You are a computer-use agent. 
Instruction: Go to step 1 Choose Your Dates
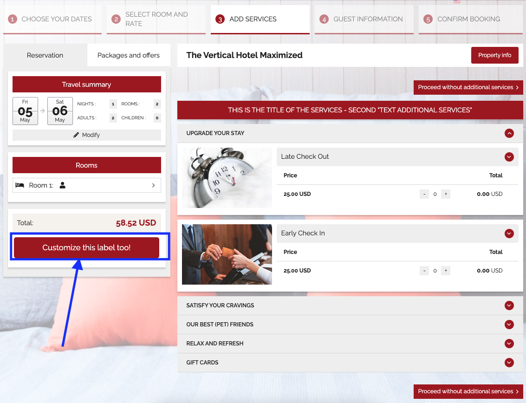52,19
